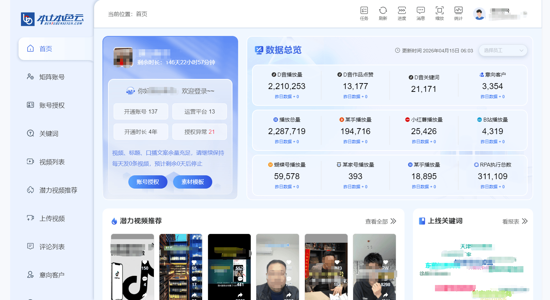Open the 进度 progress icon
The width and height of the screenshot is (550, 300).
402,14
